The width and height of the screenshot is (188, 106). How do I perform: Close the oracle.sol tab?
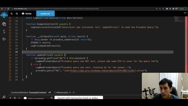point(52,14)
